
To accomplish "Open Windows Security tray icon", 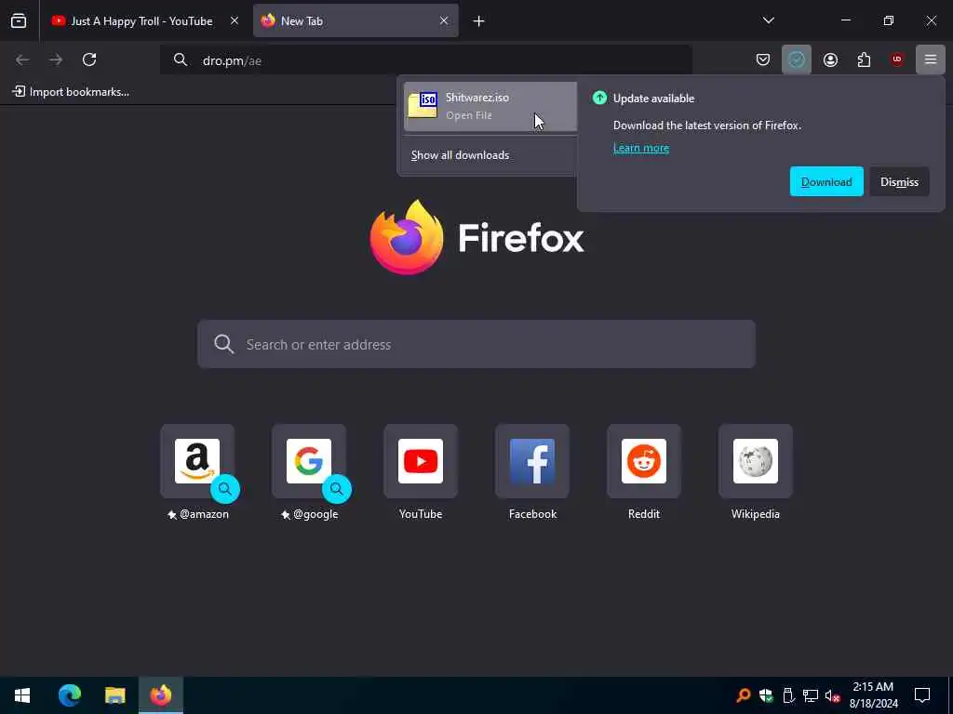I will tap(766, 695).
